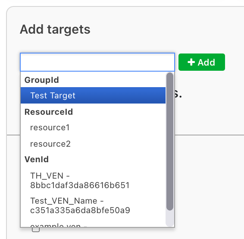Click the plus icon on the Add button
Viewport: 244px width, 239px height.
tap(191, 62)
